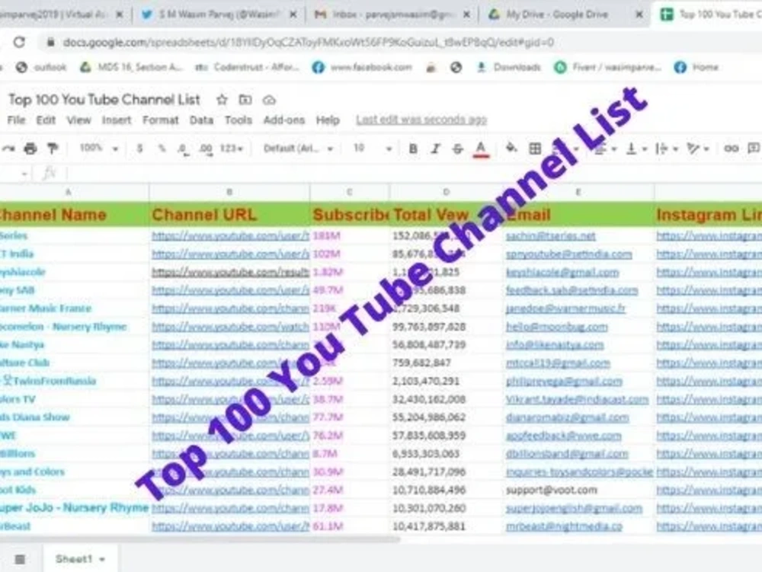This screenshot has width=762, height=572.
Task: Switch to the Gmail Inbox browser tab
Action: [x=391, y=14]
